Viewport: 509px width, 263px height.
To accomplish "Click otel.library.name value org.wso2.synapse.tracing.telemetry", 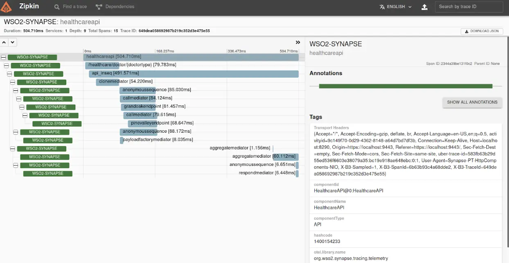I will 351,258.
